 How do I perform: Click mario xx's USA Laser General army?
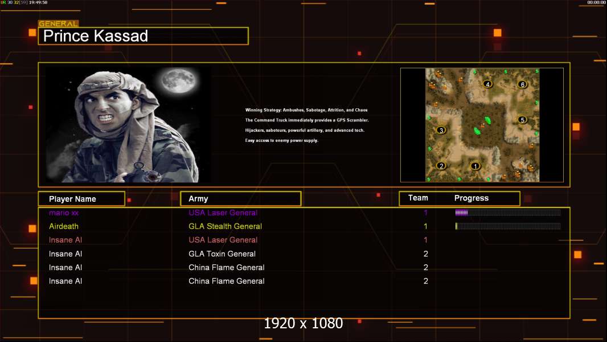223,213
